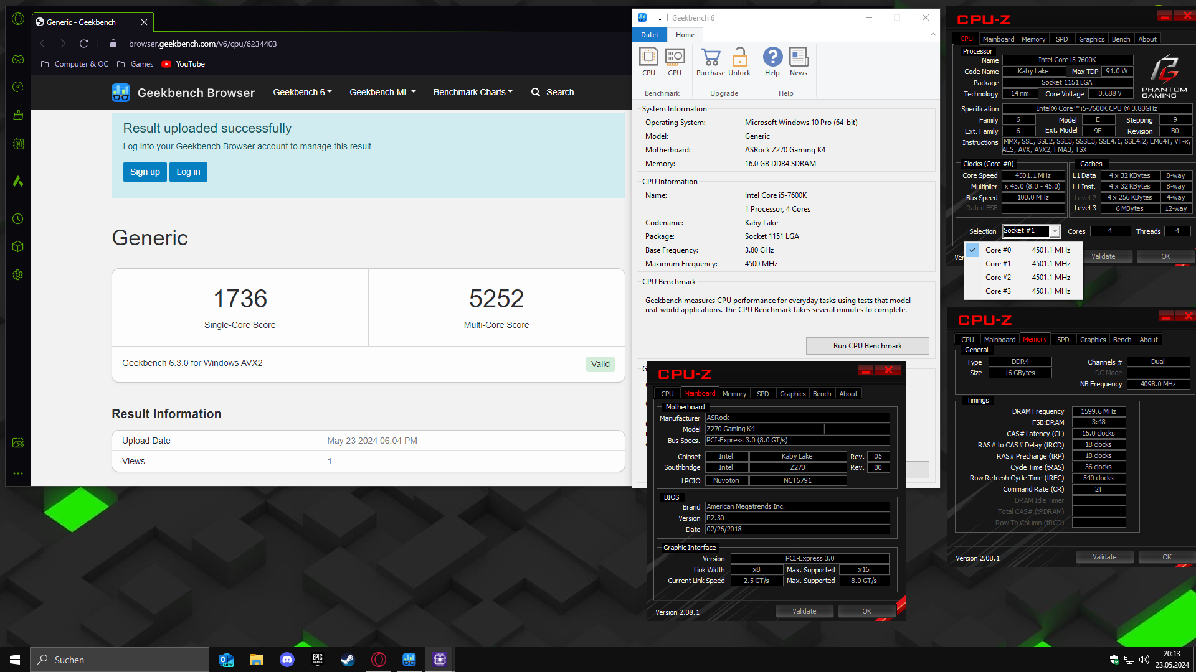Open Steam from the Windows taskbar
This screenshot has height=672, width=1196.
tap(348, 660)
